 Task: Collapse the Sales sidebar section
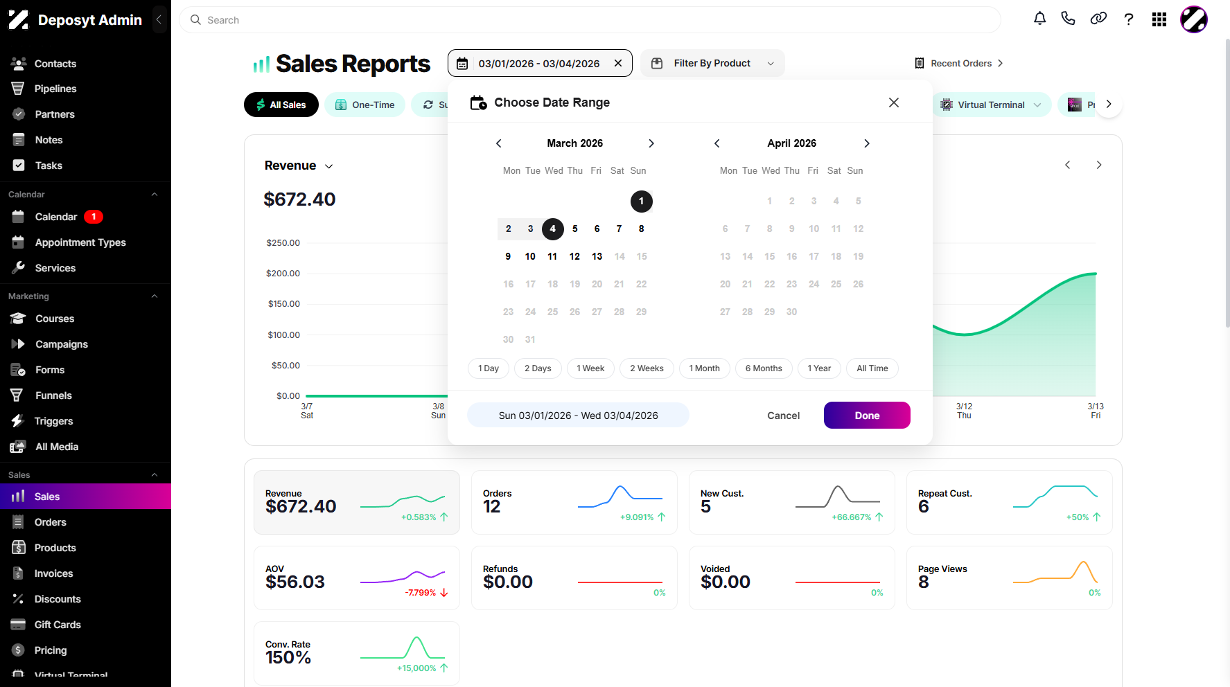tap(155, 475)
